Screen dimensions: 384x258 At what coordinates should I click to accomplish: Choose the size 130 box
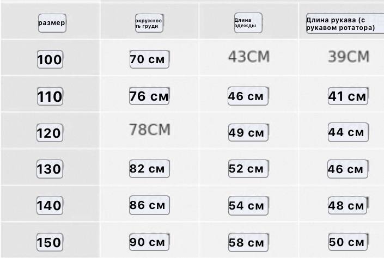tap(50, 169)
